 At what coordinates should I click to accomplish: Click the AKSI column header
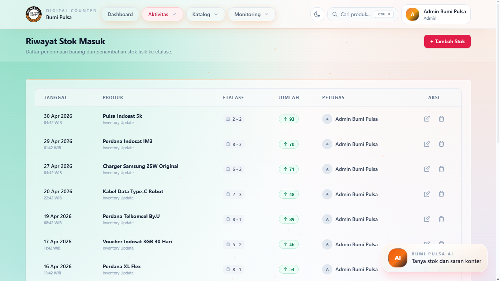434,98
